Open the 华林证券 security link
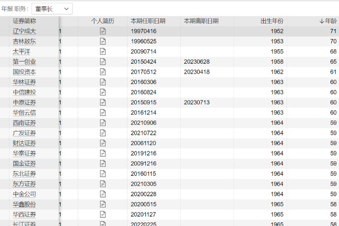Image resolution: width=339 pixels, height=226 pixels. pyautogui.click(x=24, y=82)
